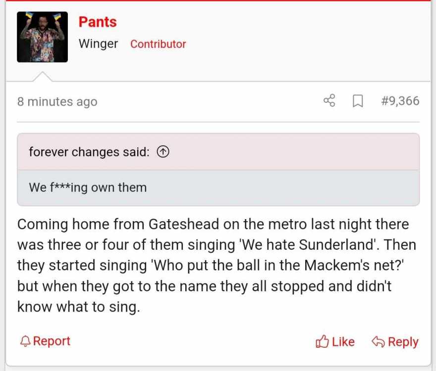The width and height of the screenshot is (436, 371).
Task: Toggle the Like text on this post
Action: coord(343,341)
